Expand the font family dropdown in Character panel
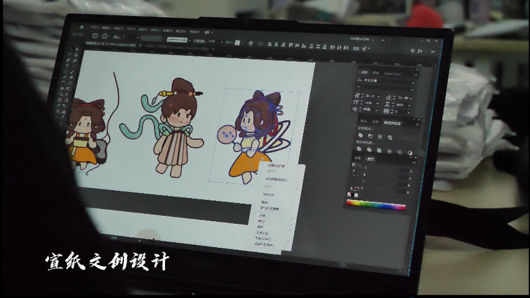 click(412, 82)
